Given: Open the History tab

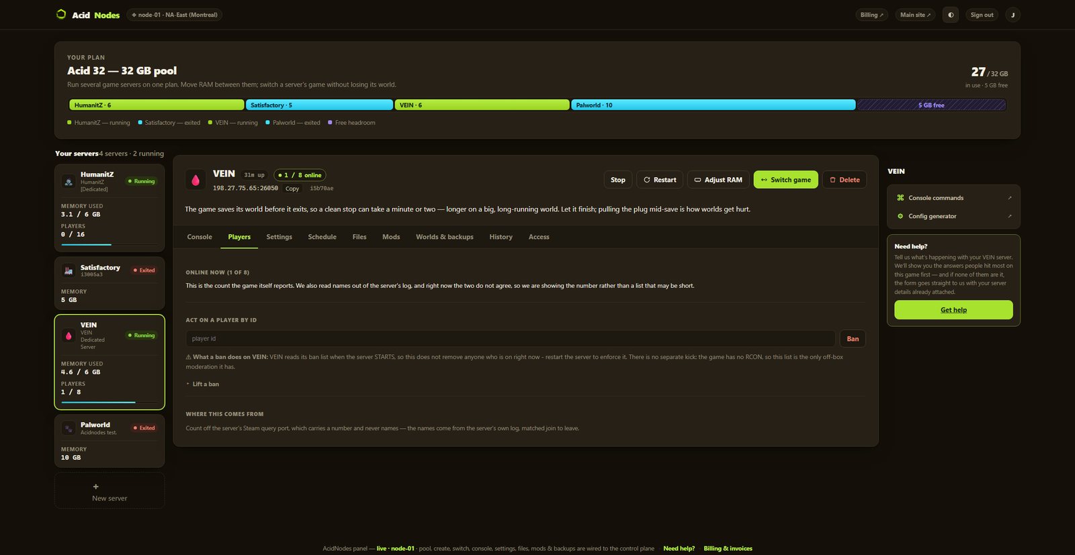Looking at the screenshot, I should coord(501,237).
